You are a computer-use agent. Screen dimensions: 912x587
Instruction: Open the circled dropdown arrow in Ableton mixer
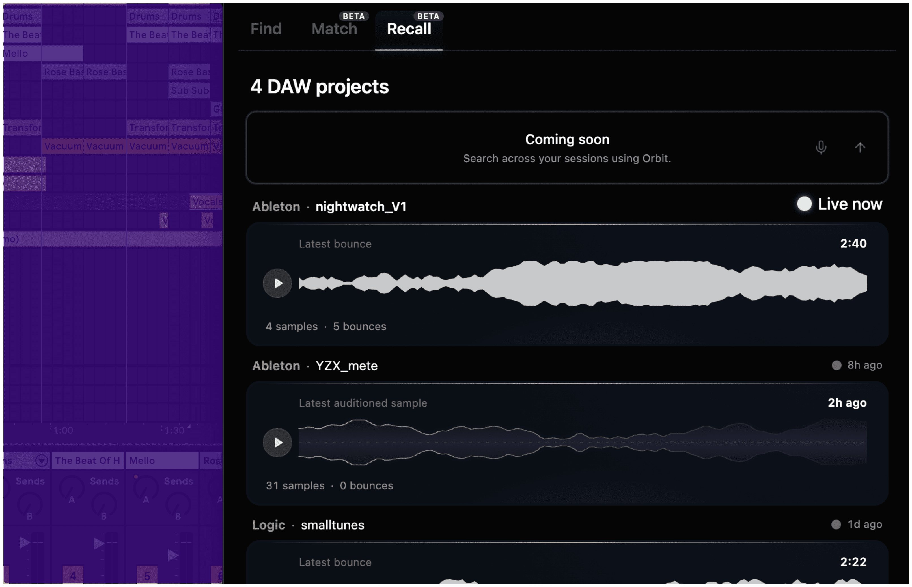click(x=42, y=461)
